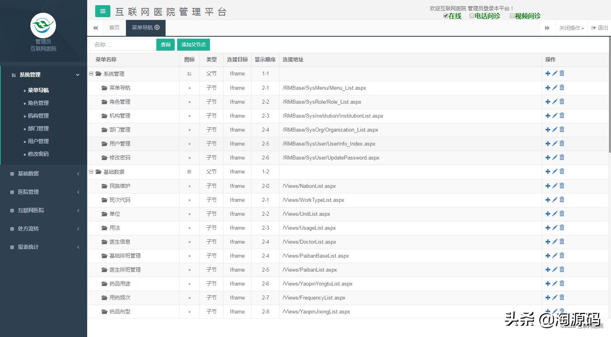The width and height of the screenshot is (611, 337).
Task: Delete the 机构管理 row via trash icon
Action: [x=562, y=116]
